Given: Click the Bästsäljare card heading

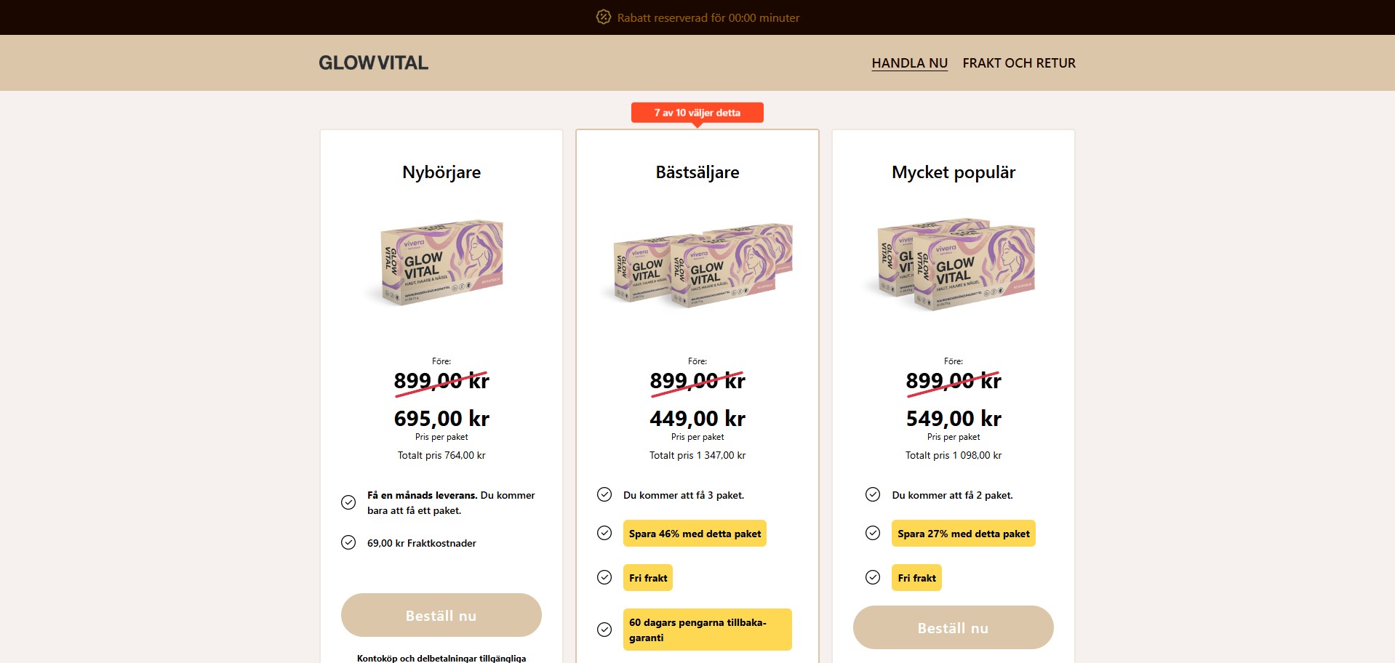Looking at the screenshot, I should point(697,172).
